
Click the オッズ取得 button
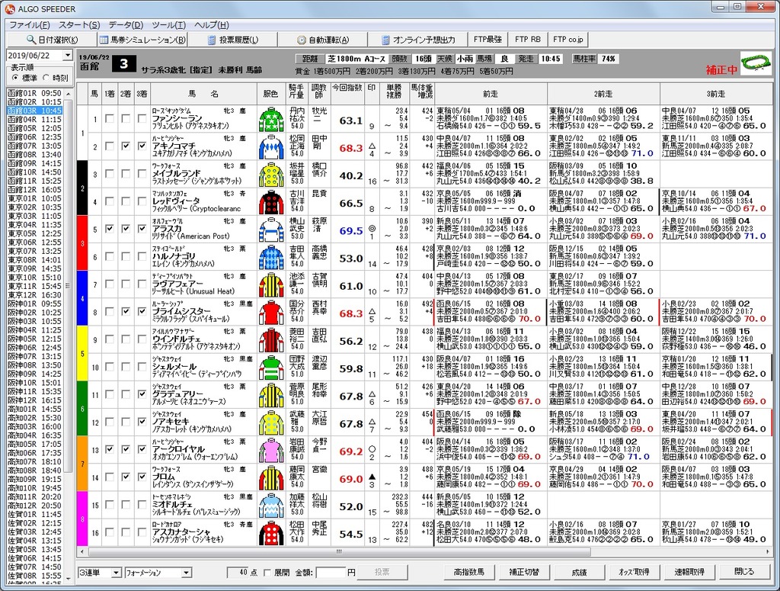point(634,572)
